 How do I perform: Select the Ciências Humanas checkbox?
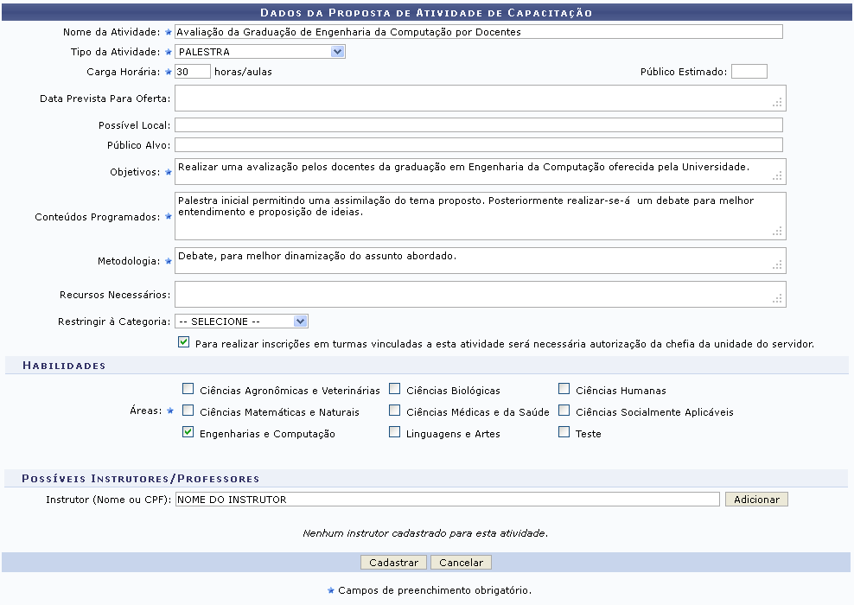click(x=564, y=390)
